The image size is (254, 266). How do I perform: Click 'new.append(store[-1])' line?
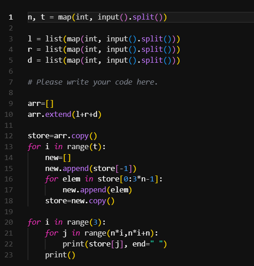tap(91, 169)
